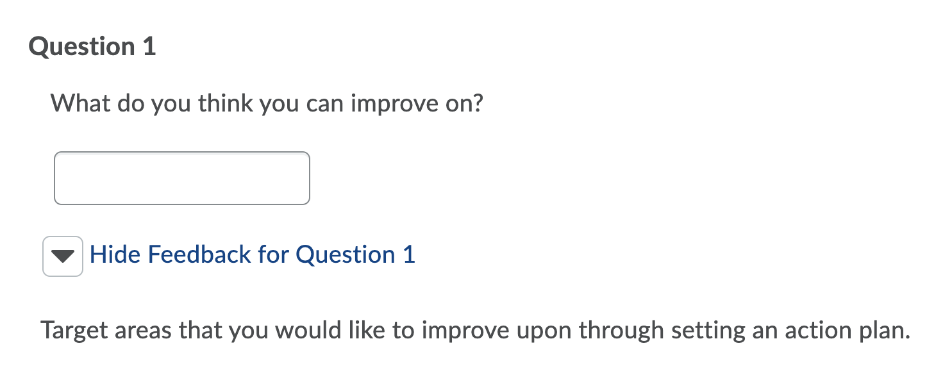Click the feedback text about target areas
This screenshot has width=927, height=373.
[474, 330]
